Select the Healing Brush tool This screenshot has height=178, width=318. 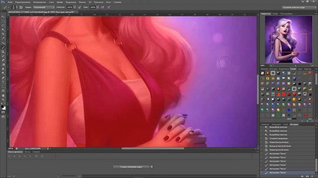point(3,43)
